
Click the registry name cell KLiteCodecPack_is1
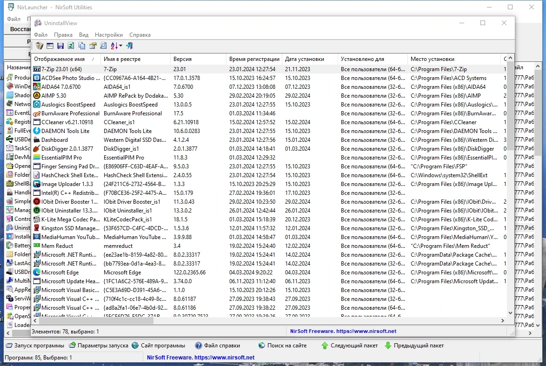[128, 220]
